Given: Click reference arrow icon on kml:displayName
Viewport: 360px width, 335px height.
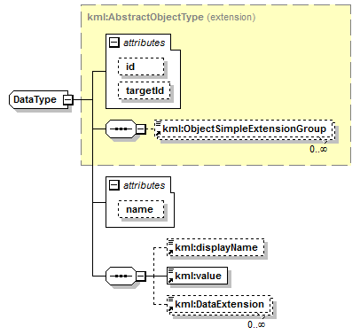Looking at the screenshot, I should (x=170, y=253).
